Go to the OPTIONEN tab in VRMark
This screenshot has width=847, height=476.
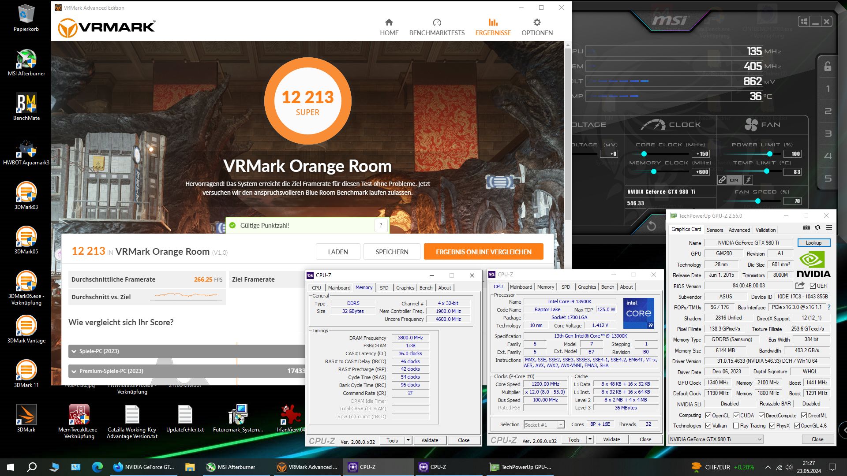coord(537,27)
